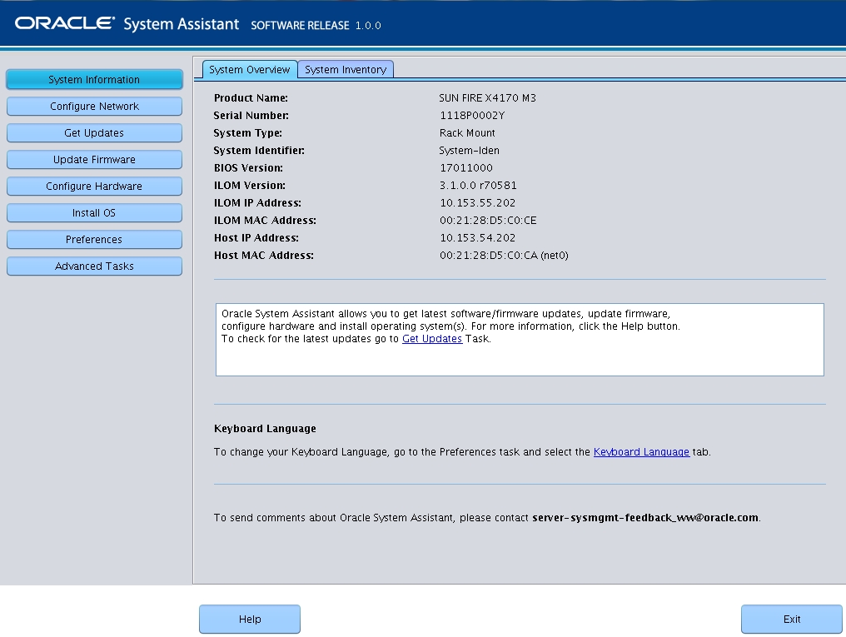
Task: Open the Configure Network task
Action: tap(94, 106)
